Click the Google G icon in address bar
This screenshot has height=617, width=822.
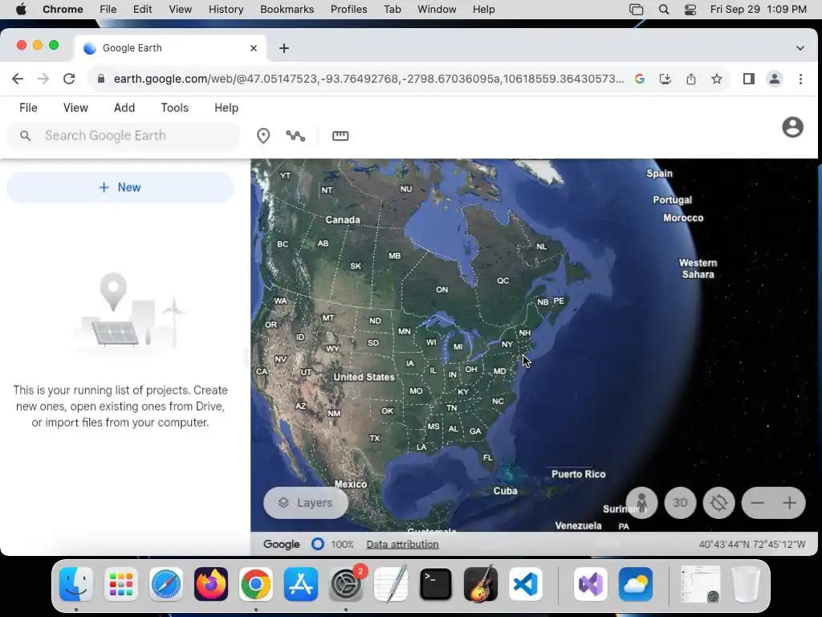coord(640,79)
